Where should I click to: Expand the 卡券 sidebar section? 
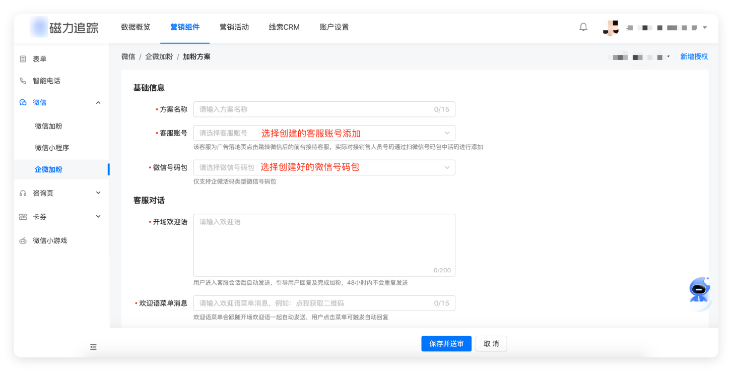[98, 216]
